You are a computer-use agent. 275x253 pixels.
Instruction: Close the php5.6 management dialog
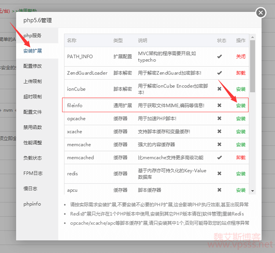click(x=261, y=13)
